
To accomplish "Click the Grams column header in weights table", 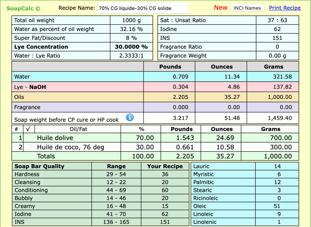I will point(273,67).
